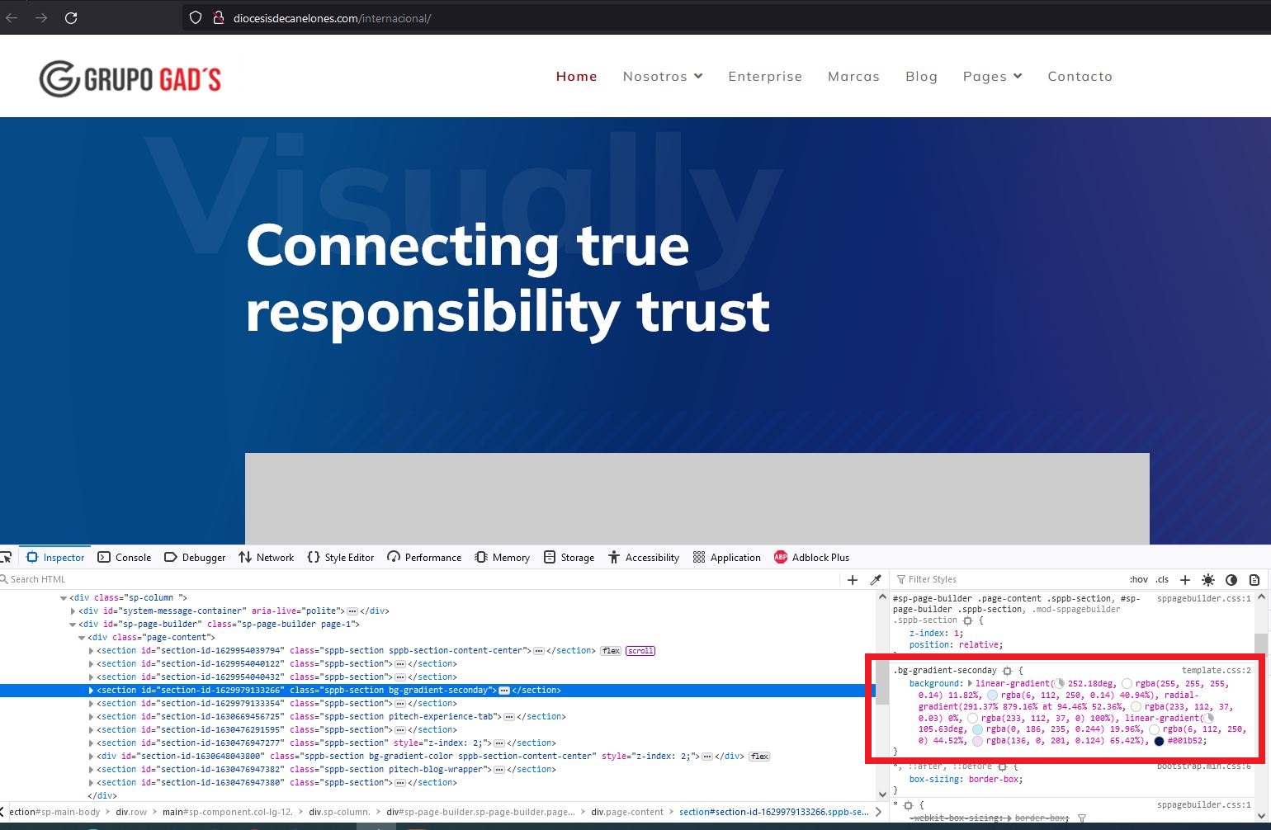1271x830 pixels.
Task: Toggle dark color scheme simulation
Action: [x=1231, y=579]
